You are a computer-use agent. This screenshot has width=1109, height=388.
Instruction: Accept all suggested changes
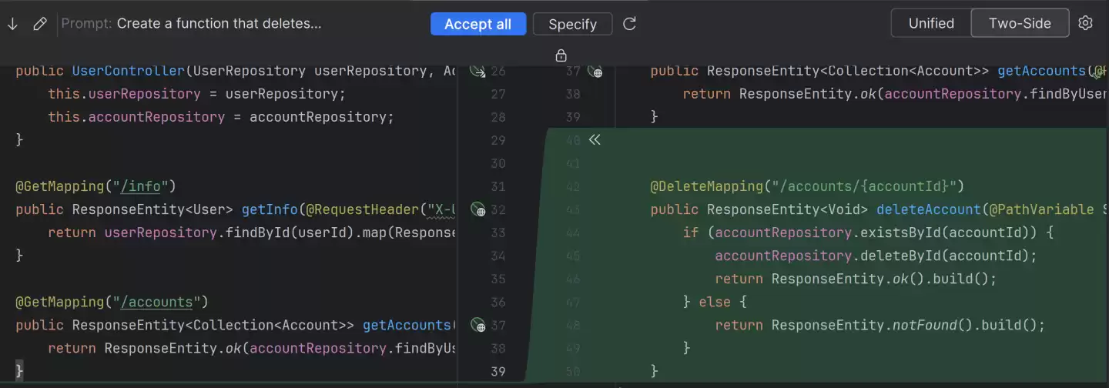[477, 24]
